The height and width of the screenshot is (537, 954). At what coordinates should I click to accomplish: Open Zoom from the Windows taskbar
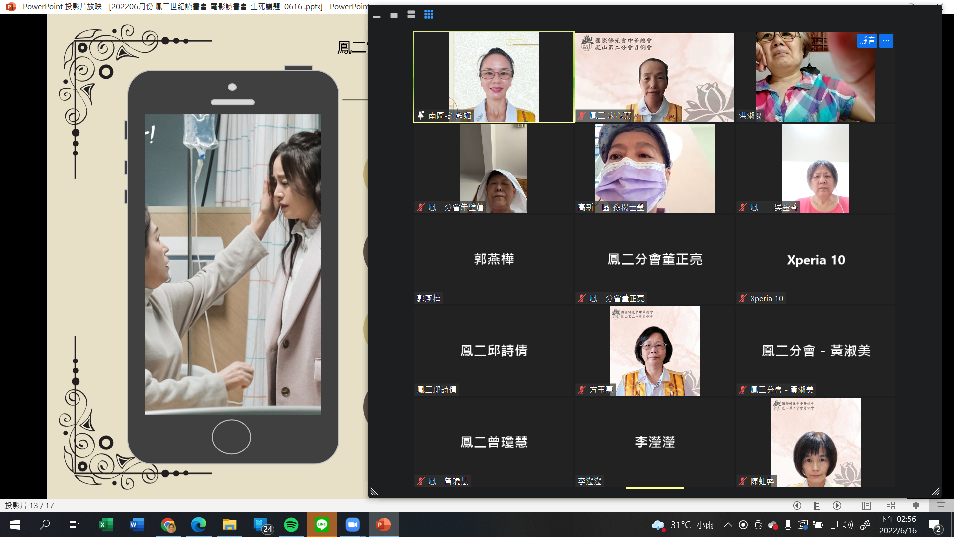(353, 525)
